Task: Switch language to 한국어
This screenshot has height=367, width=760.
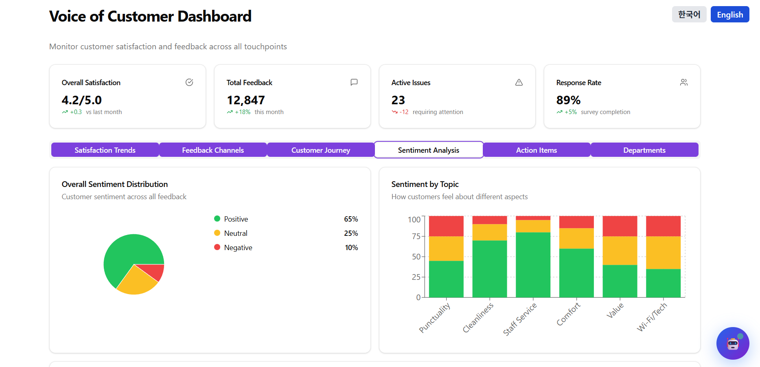Action: pyautogui.click(x=689, y=14)
